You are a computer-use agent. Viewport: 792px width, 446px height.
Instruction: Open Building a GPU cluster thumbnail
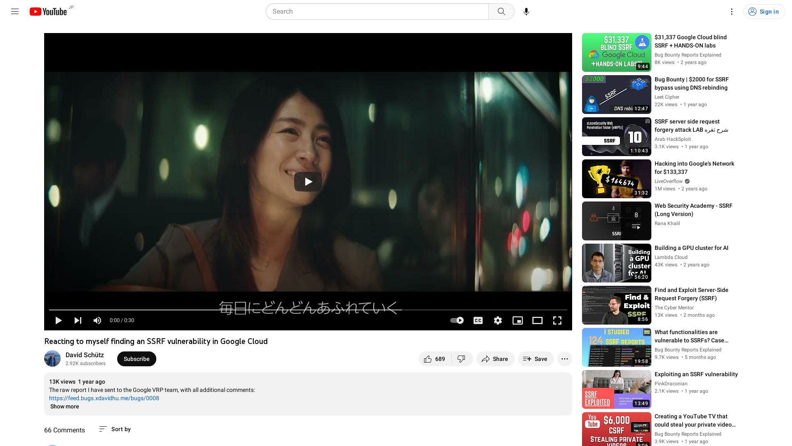[616, 263]
